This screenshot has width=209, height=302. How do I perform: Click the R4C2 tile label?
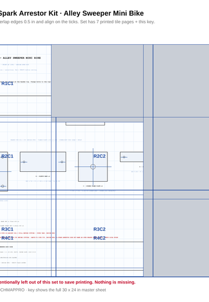[x=99, y=238]
